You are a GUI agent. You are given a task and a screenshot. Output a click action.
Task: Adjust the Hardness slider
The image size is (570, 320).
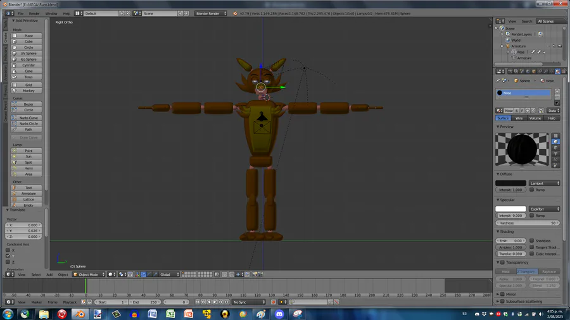(x=528, y=223)
